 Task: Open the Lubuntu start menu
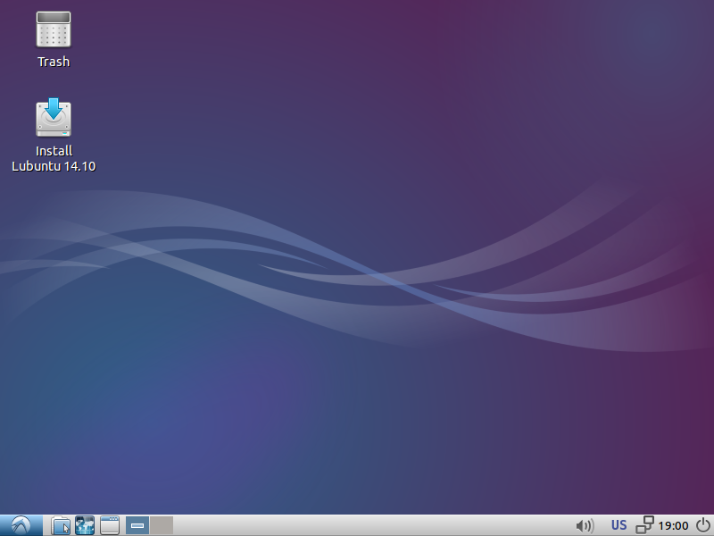coord(21,525)
